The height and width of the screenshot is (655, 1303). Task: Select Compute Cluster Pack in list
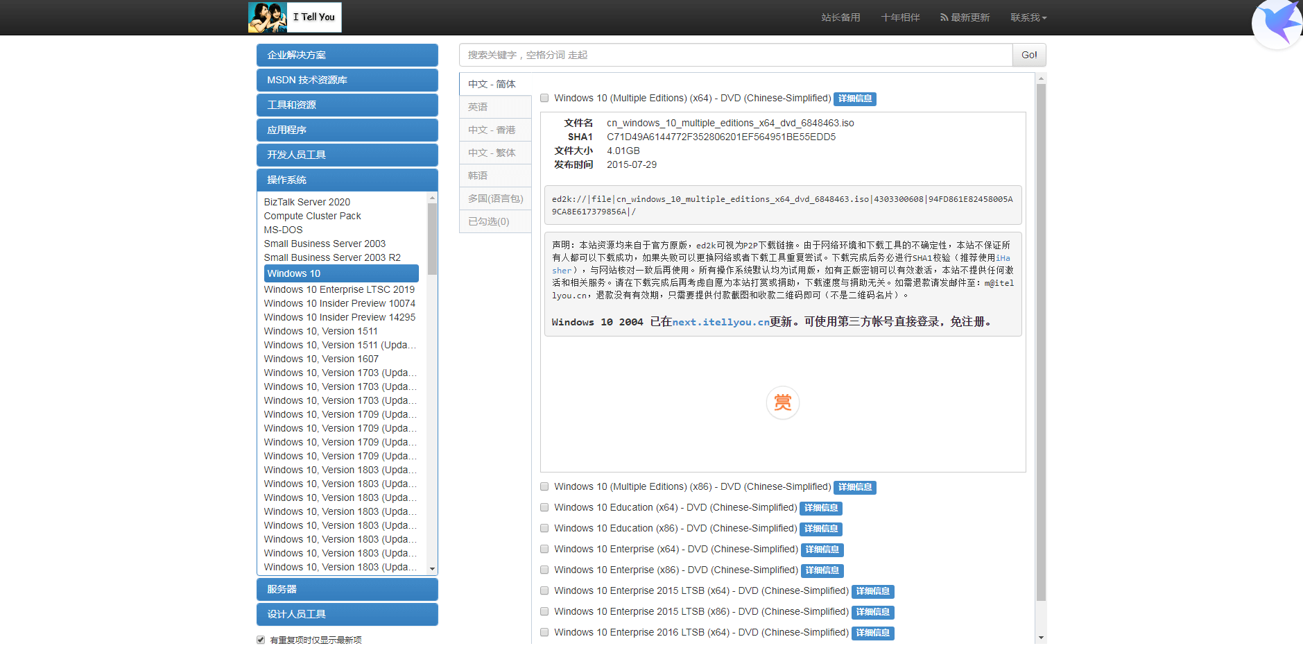click(312, 216)
